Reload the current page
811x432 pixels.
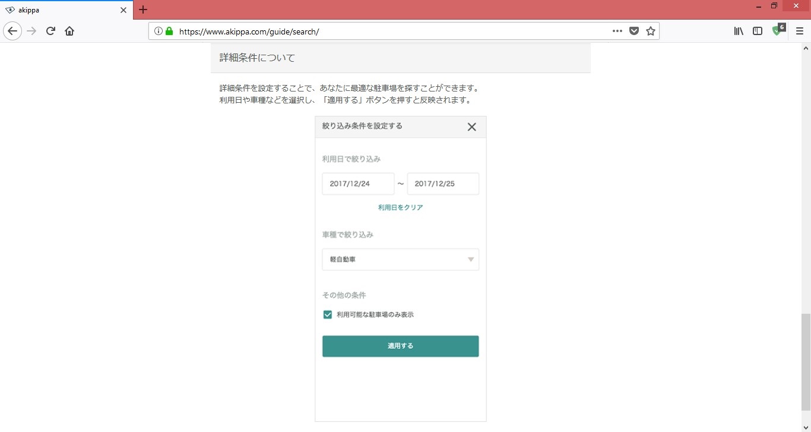[50, 31]
